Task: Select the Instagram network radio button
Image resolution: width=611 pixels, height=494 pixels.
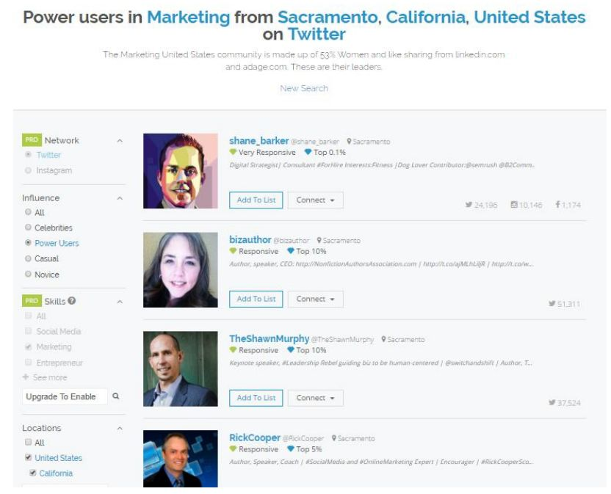Action: [x=29, y=170]
